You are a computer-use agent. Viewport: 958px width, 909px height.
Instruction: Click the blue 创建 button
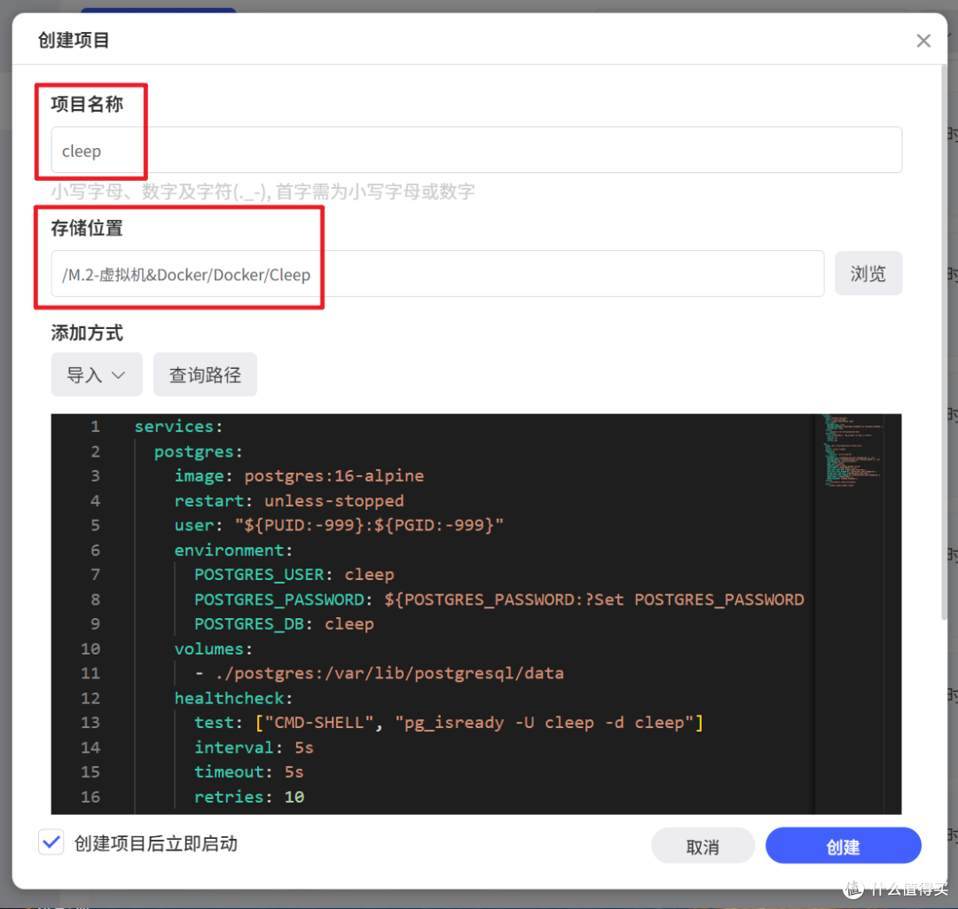844,846
